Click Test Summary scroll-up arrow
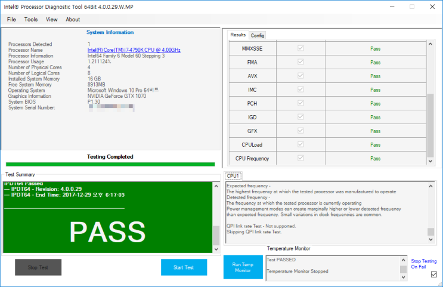Screen dimensions: 443x287 pyautogui.click(x=216, y=186)
